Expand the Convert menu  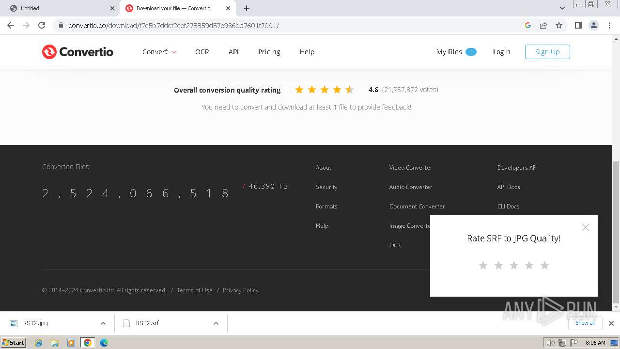[159, 52]
